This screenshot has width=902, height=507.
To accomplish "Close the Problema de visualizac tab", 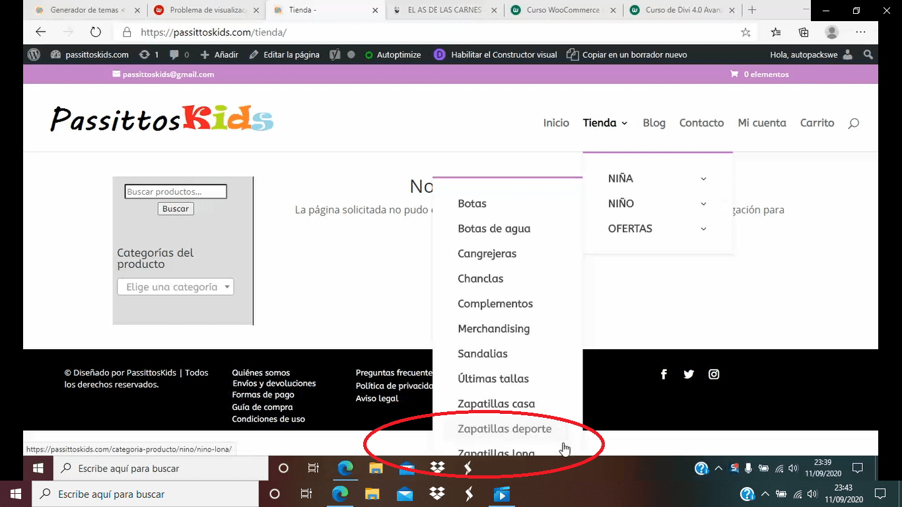I will pos(256,10).
